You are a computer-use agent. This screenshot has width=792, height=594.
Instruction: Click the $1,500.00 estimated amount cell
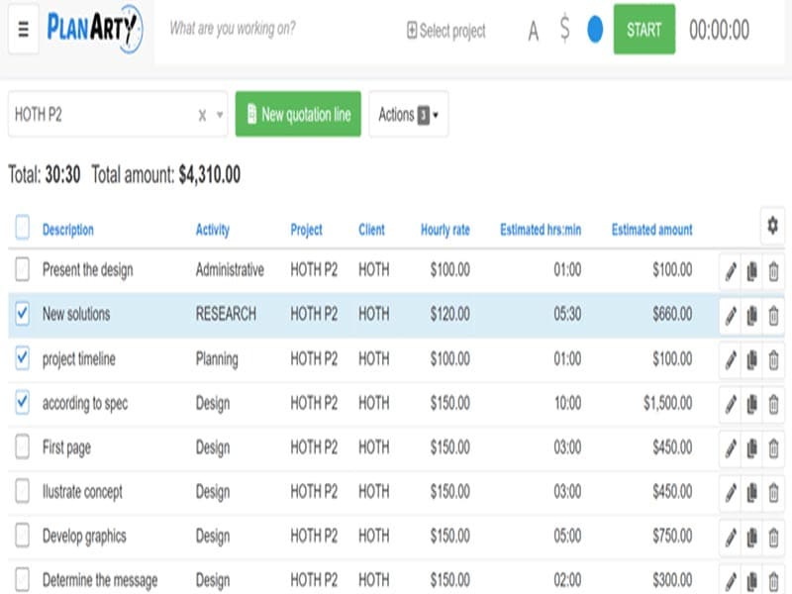point(667,403)
